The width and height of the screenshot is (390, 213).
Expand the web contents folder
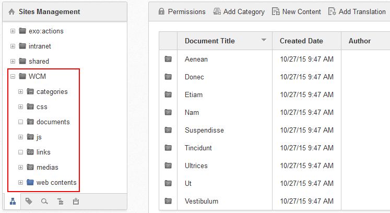[x=21, y=182]
